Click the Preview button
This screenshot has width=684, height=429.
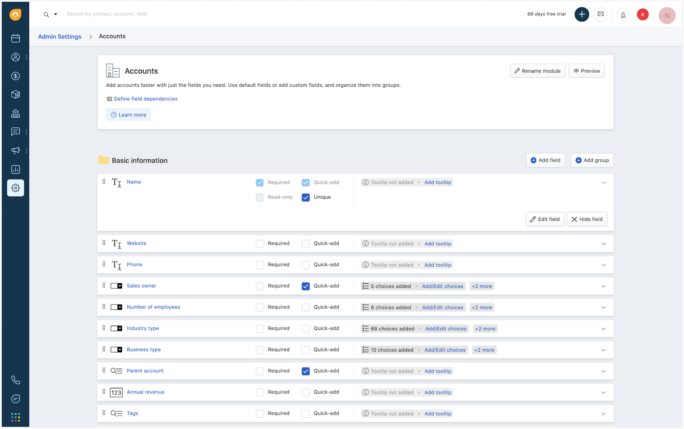pyautogui.click(x=587, y=71)
